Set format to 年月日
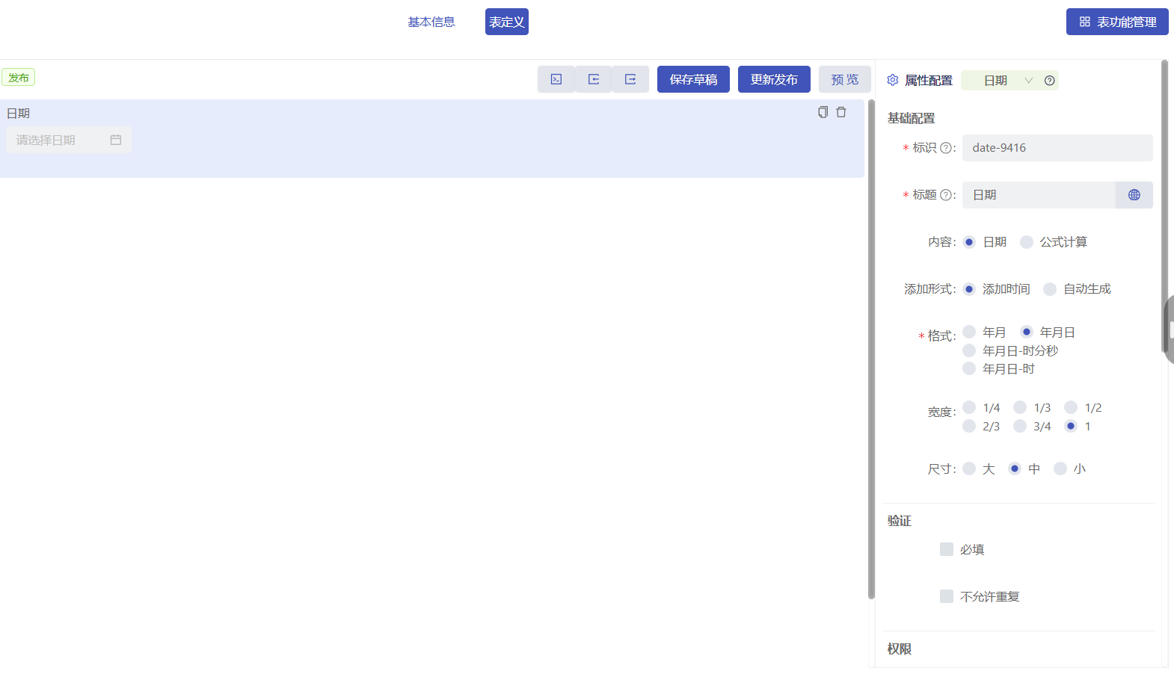Viewport: 1174px width, 674px height. [1027, 332]
